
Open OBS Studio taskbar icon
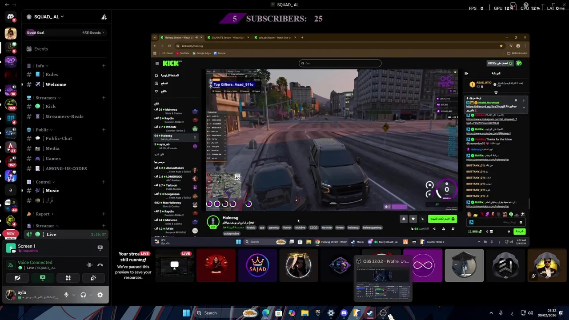tap(383, 313)
